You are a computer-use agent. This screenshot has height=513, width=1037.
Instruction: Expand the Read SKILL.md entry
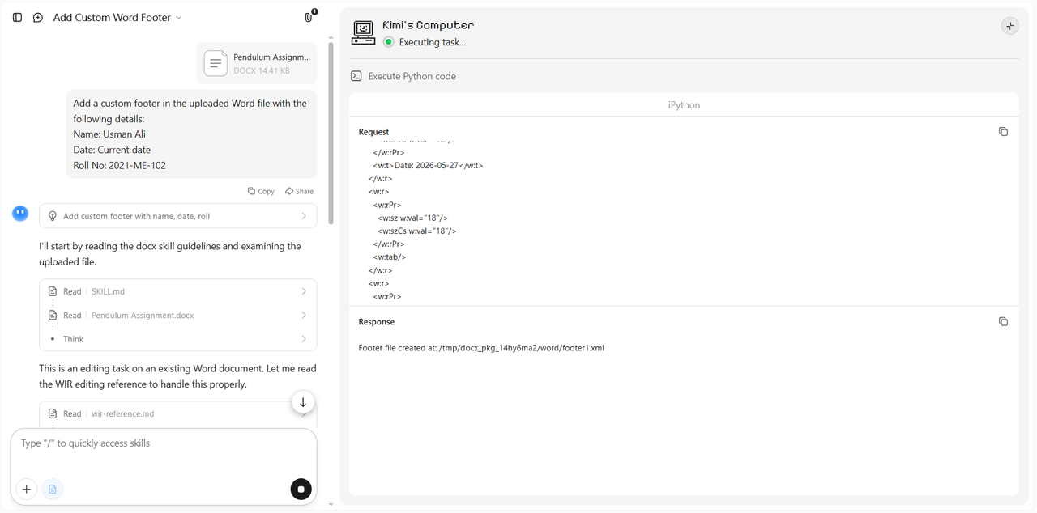pos(178,291)
